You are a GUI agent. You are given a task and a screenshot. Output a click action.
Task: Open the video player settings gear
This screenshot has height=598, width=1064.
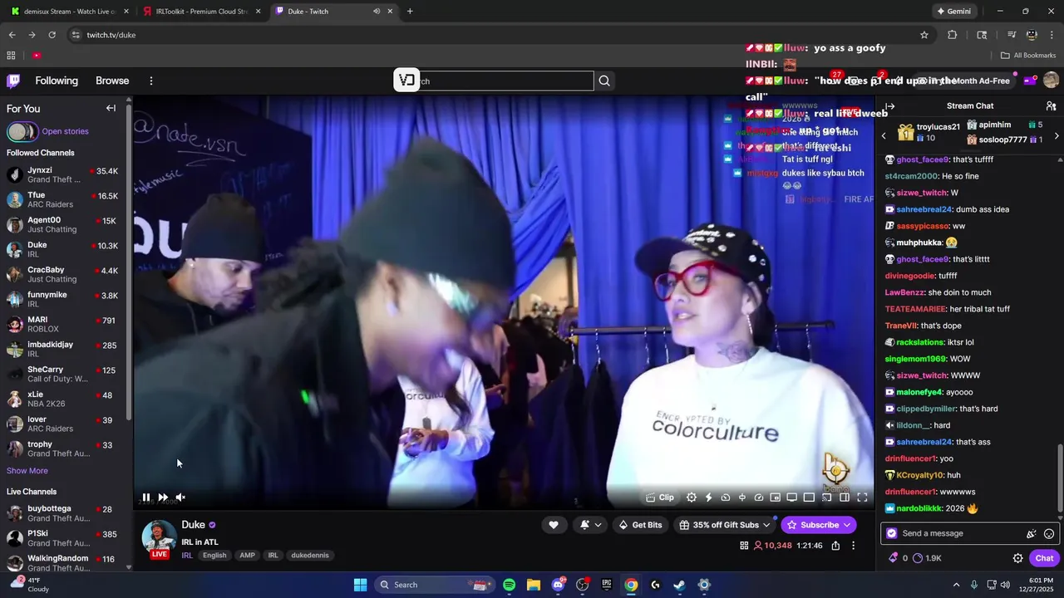tap(692, 498)
